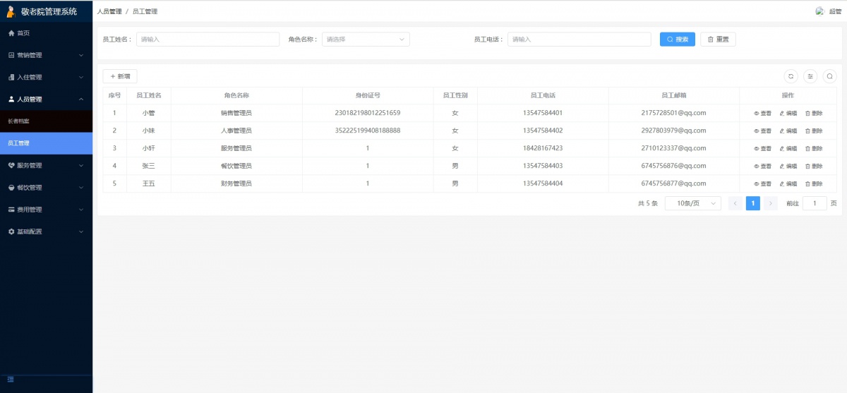847x393 pixels.
Task: Go to 首页 in the sidebar
Action: pos(23,33)
